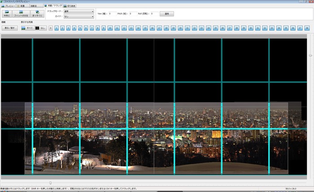Select the 移動/ドラッグ tab
Screen dimensions: 314x192
click(53, 6)
